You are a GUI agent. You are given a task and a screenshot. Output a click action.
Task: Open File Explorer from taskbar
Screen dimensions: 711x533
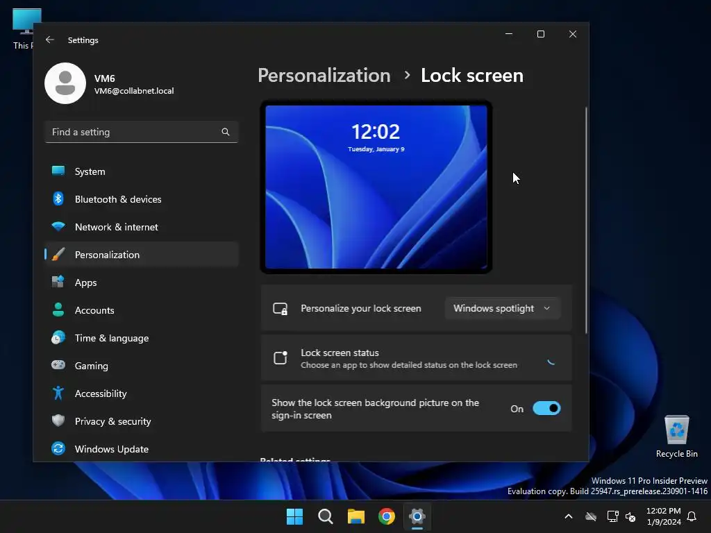pyautogui.click(x=356, y=516)
